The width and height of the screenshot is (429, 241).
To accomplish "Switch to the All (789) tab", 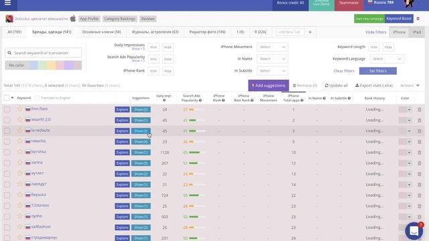I will [x=15, y=32].
